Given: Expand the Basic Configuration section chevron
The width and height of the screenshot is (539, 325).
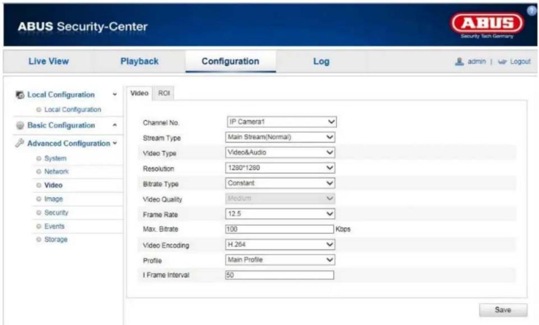Looking at the screenshot, I should click(115, 125).
